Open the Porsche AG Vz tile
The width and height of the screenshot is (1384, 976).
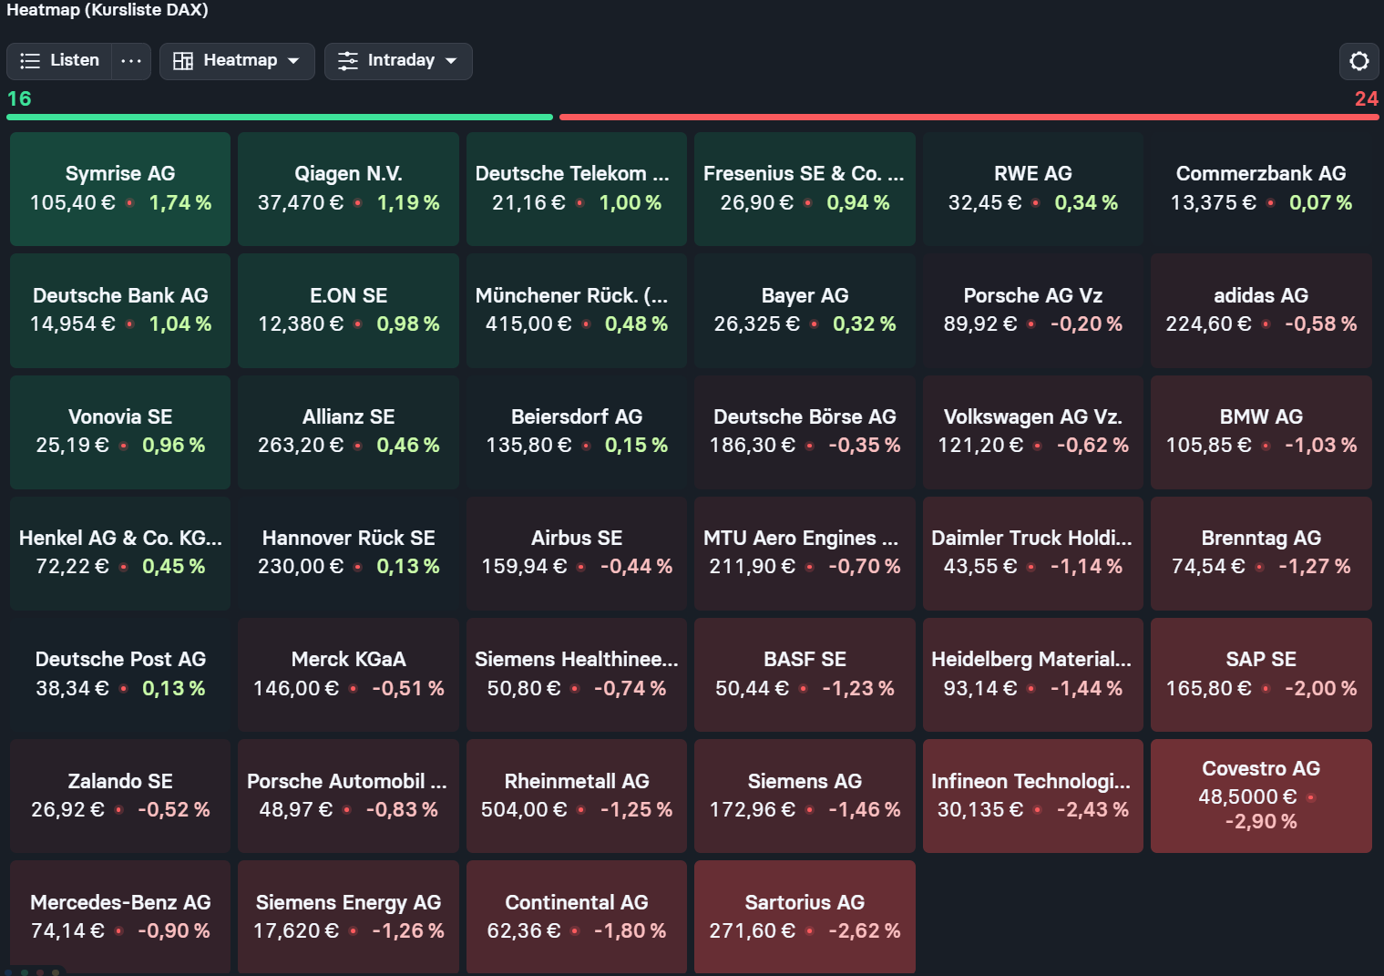1033,311
